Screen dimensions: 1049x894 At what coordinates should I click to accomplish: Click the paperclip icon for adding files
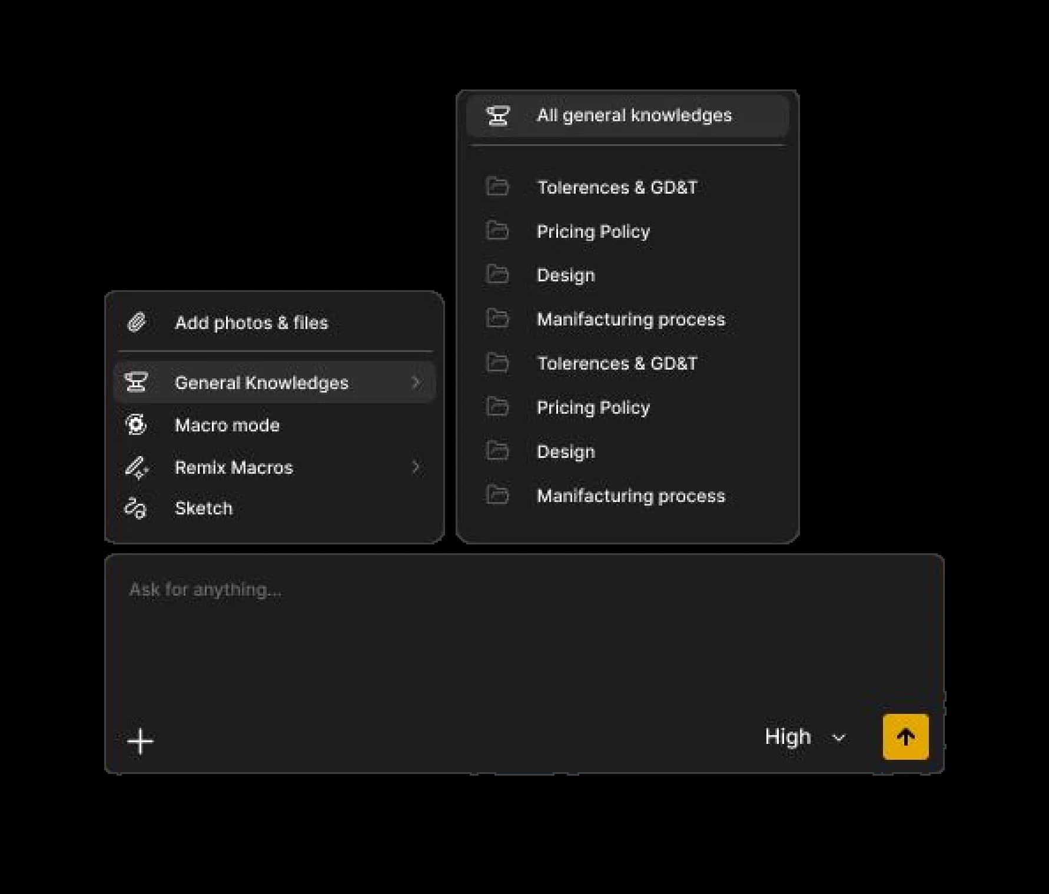point(137,323)
